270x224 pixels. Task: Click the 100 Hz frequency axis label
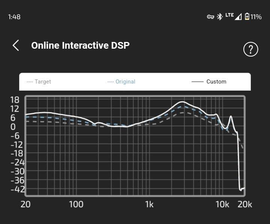pos(76,204)
